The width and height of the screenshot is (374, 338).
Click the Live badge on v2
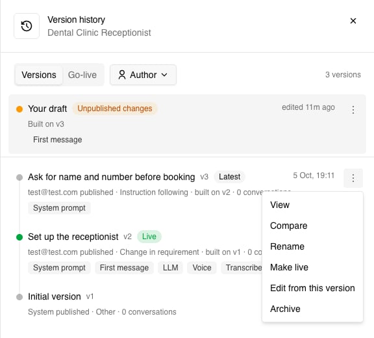point(149,237)
